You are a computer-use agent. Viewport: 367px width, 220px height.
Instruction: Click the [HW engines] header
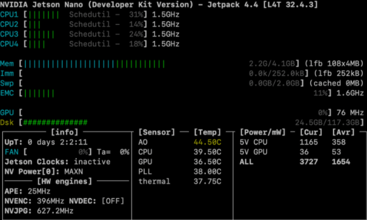65,181
